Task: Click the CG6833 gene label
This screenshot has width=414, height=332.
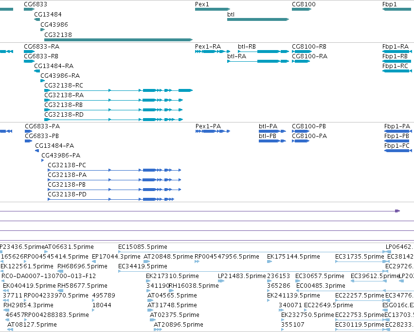Action: pyautogui.click(x=36, y=4)
